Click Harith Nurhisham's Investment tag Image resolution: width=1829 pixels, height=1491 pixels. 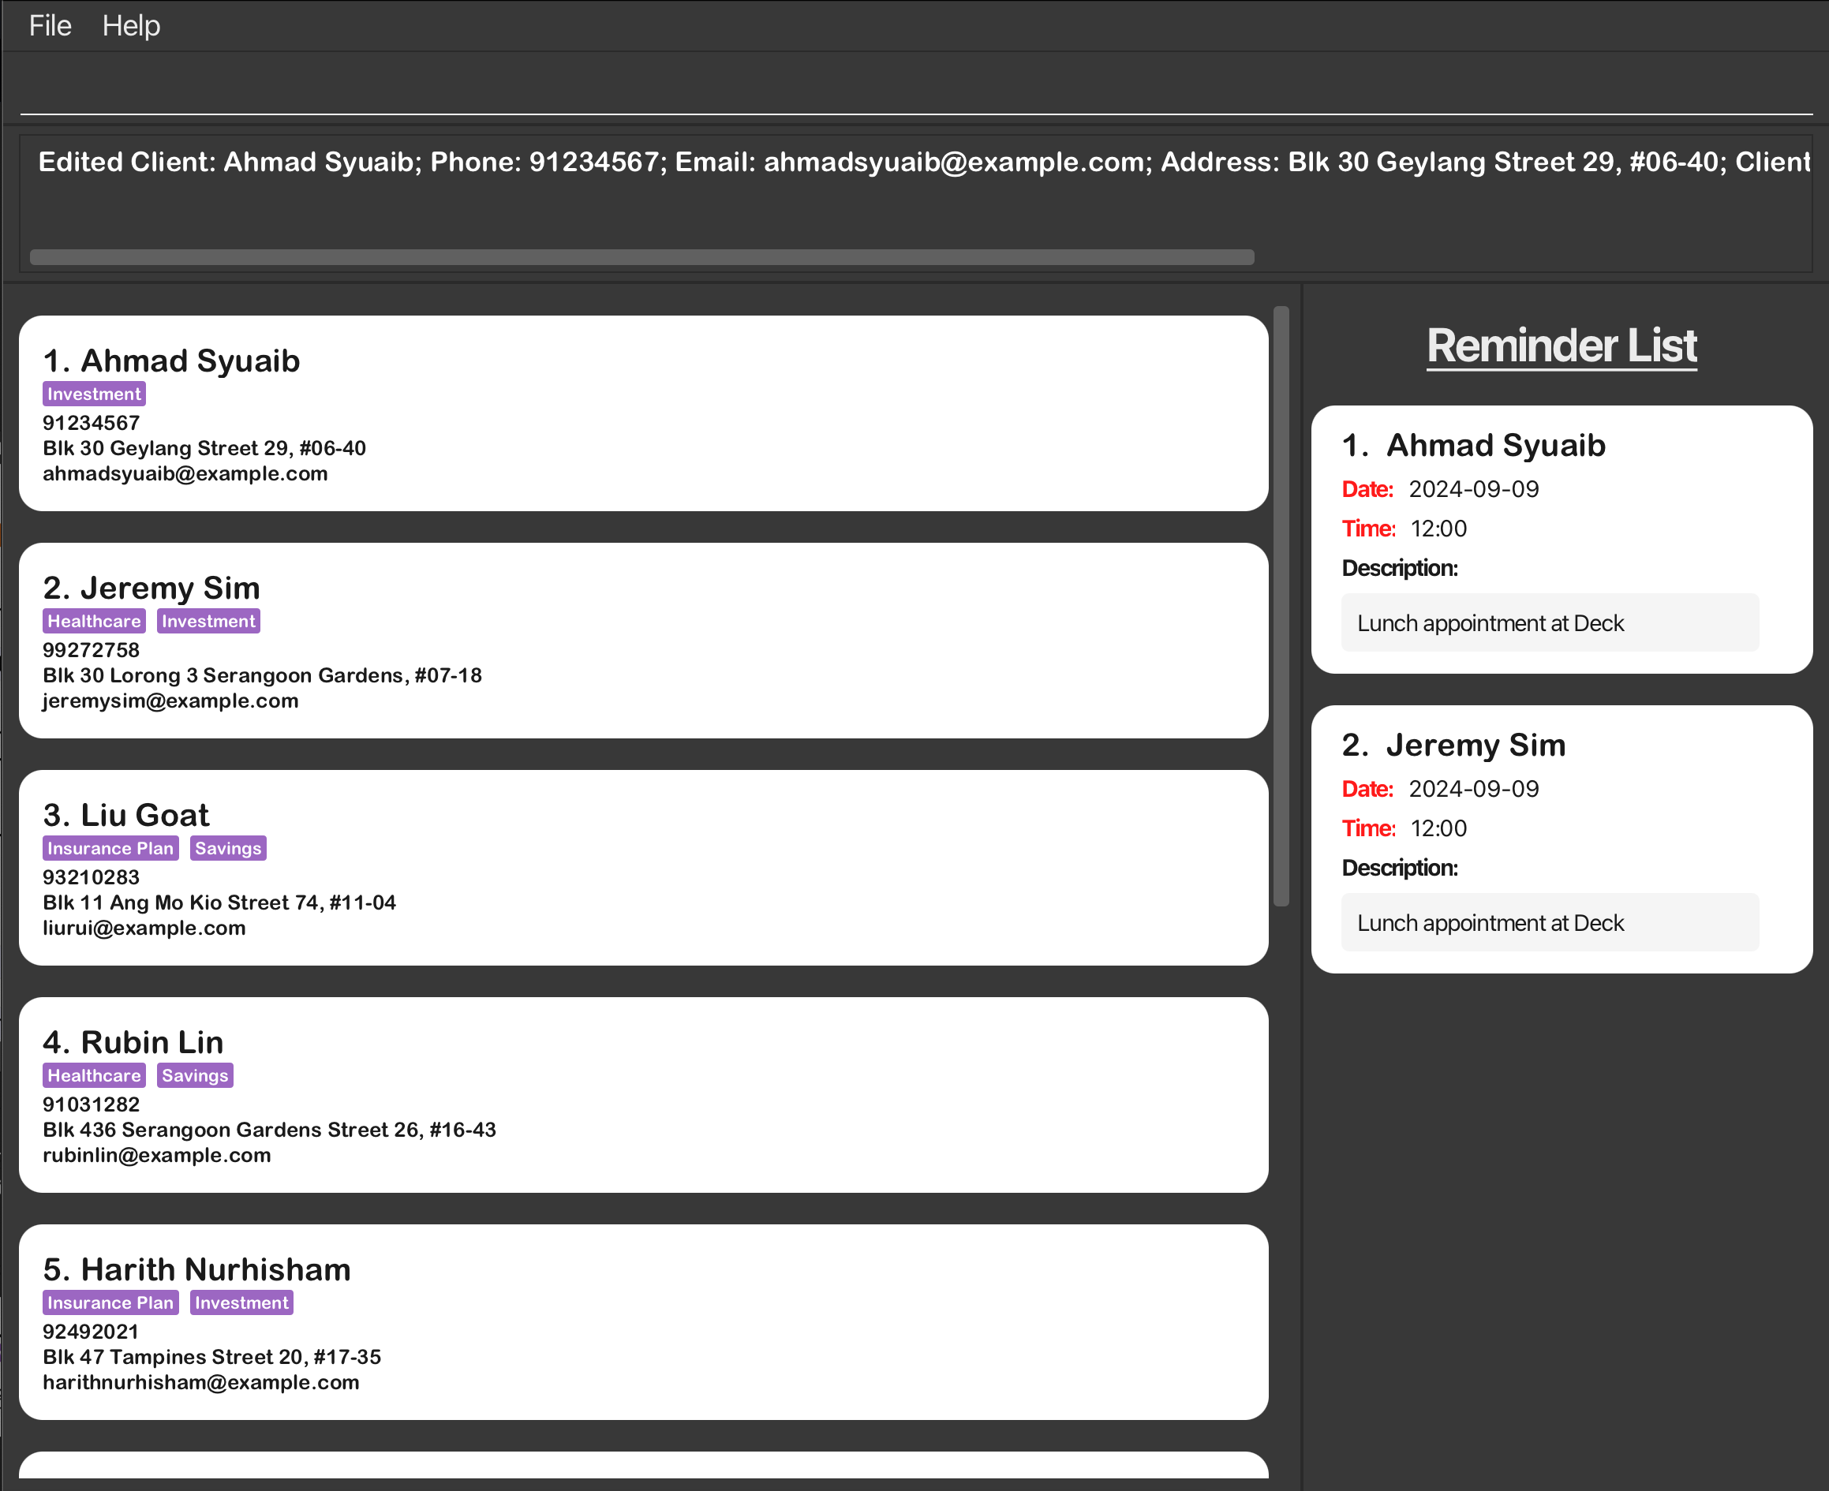241,1302
